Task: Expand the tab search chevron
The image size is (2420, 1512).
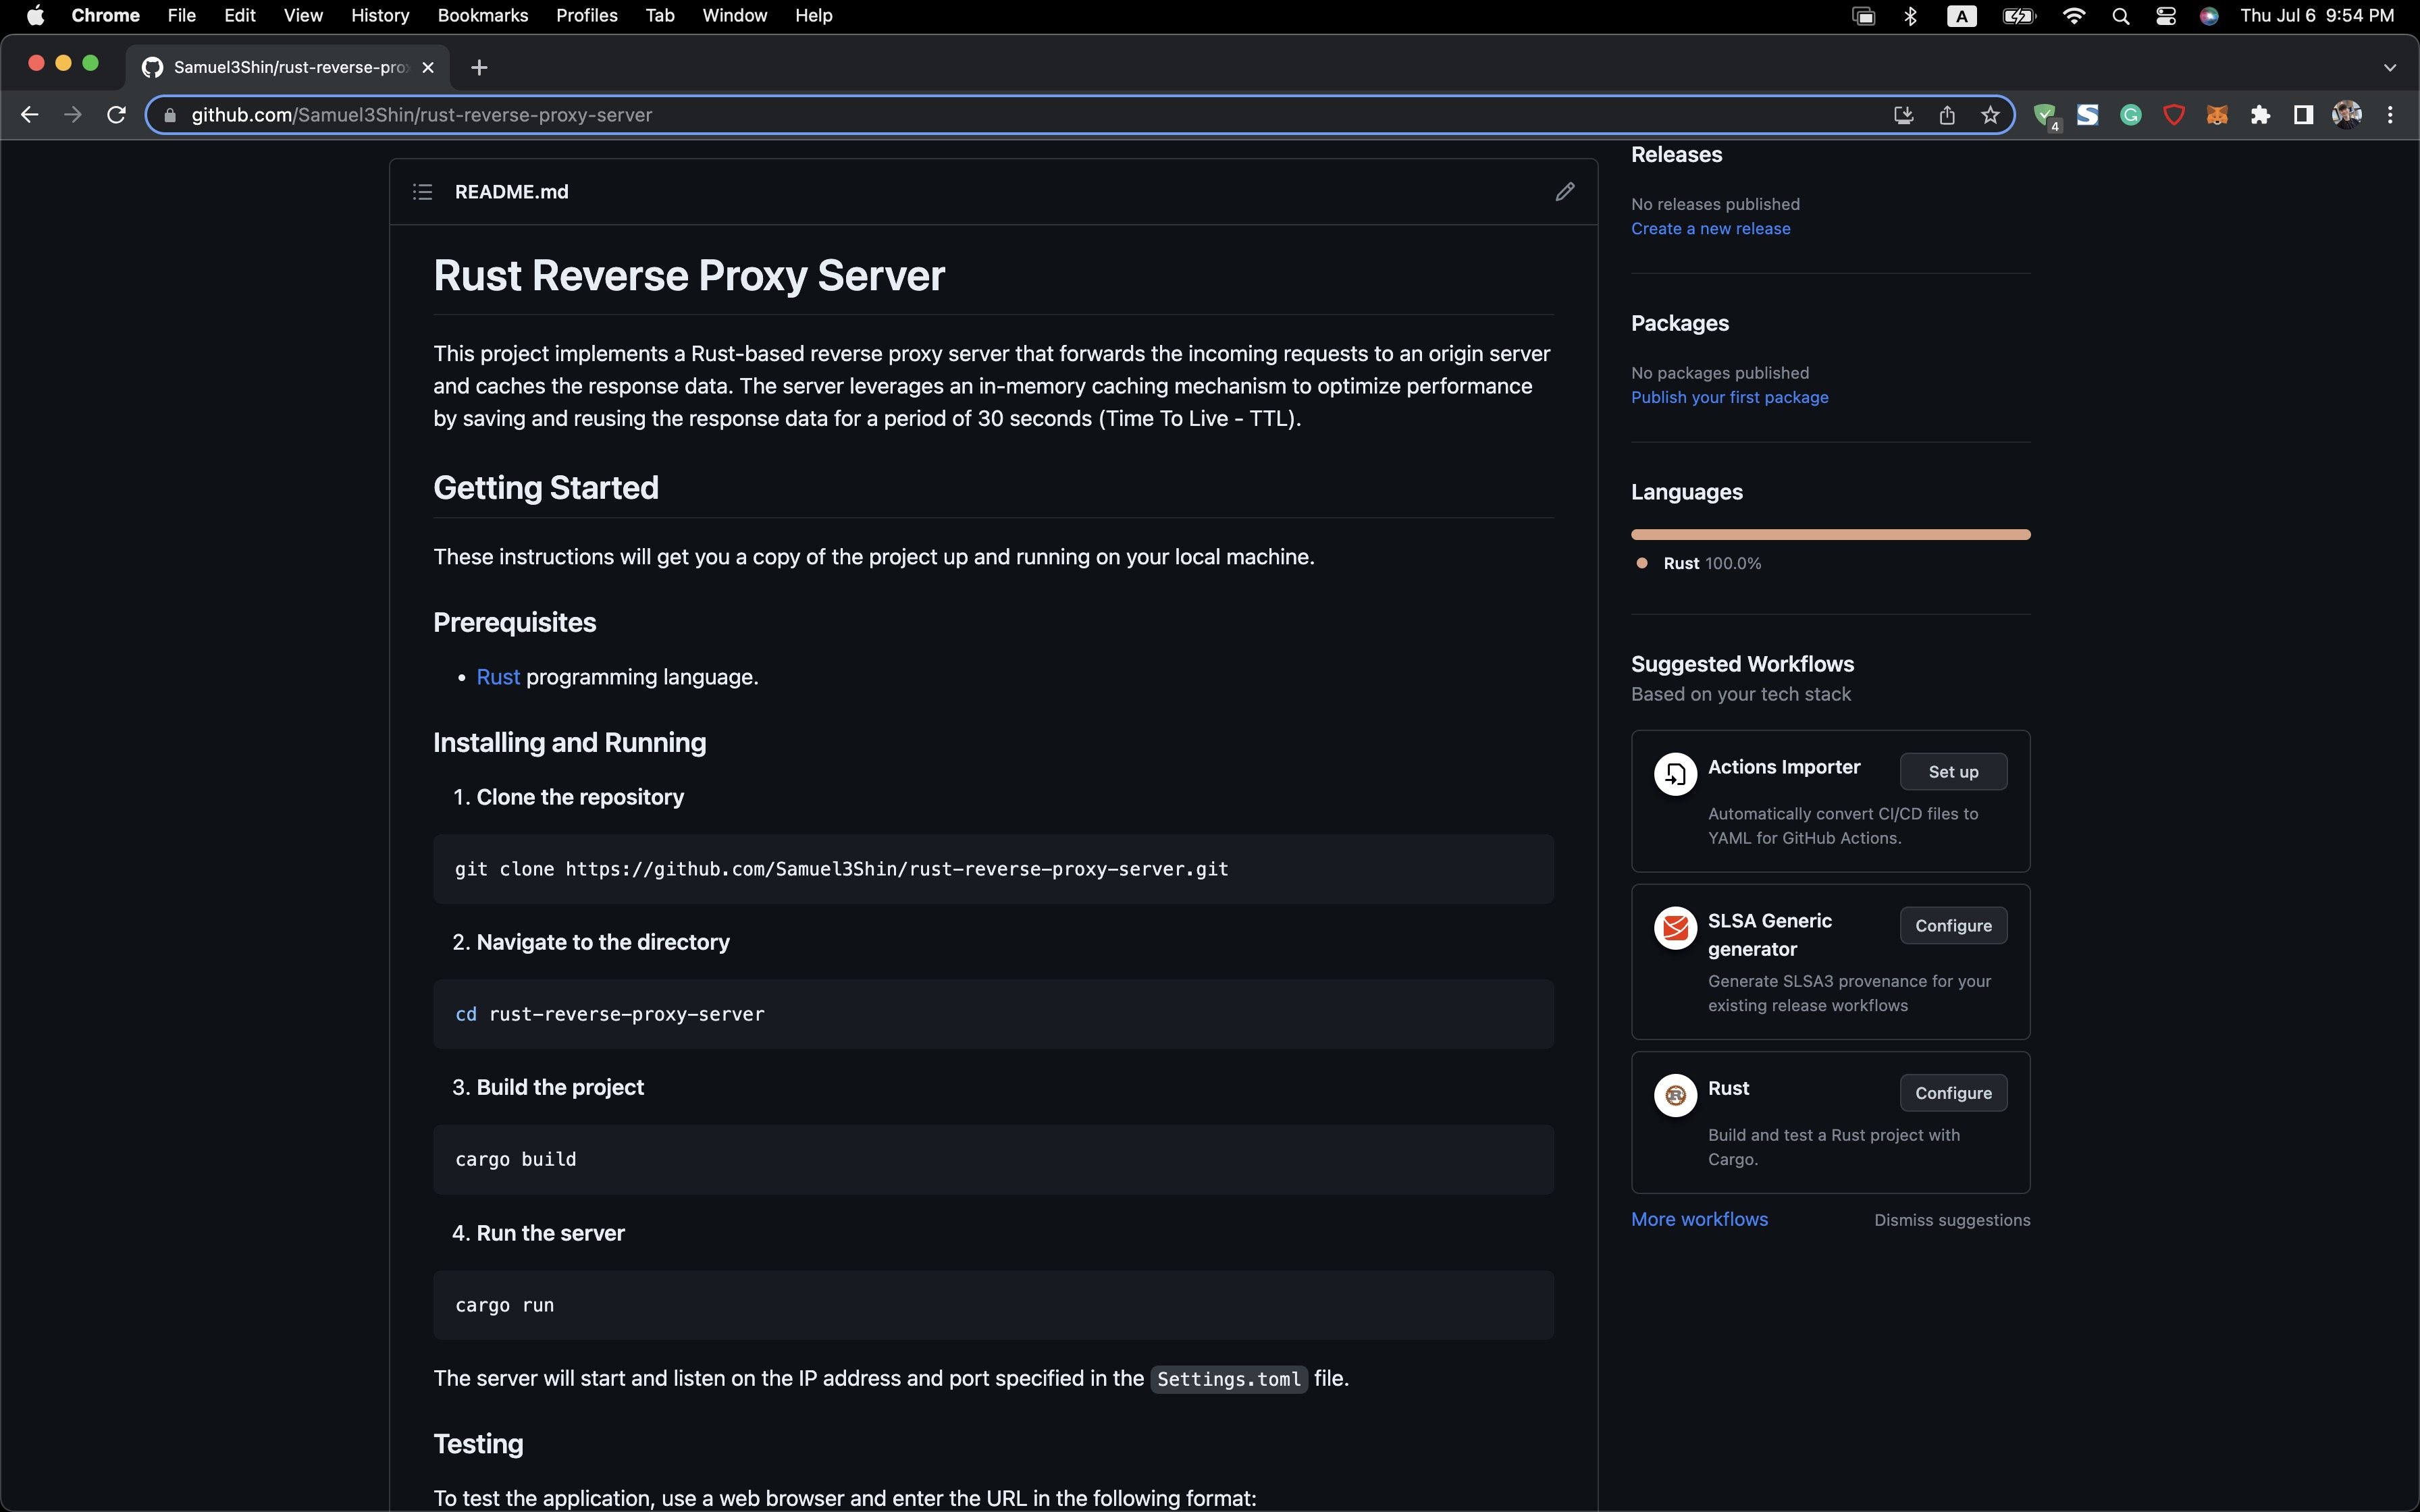Action: coord(2390,68)
